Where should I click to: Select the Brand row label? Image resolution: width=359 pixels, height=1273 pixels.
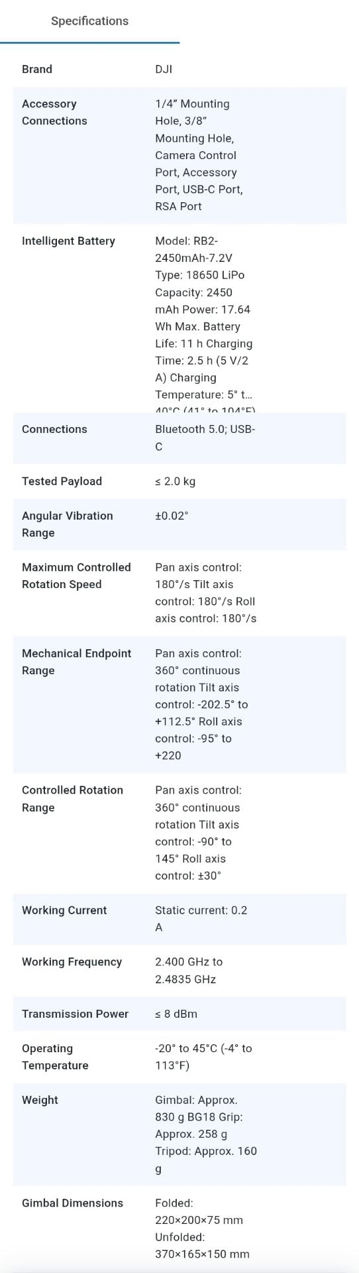37,69
